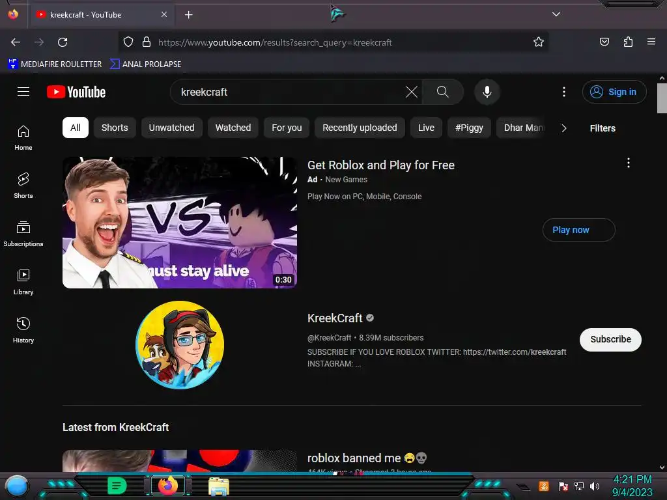Click the KreekCraft channel avatar

pyautogui.click(x=180, y=345)
